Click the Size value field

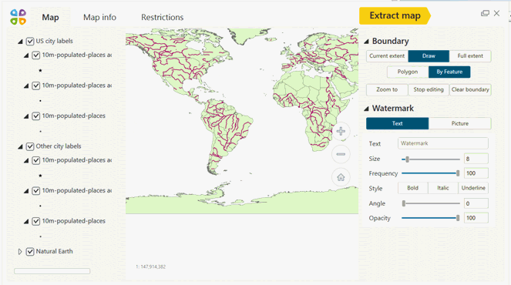[x=476, y=159]
